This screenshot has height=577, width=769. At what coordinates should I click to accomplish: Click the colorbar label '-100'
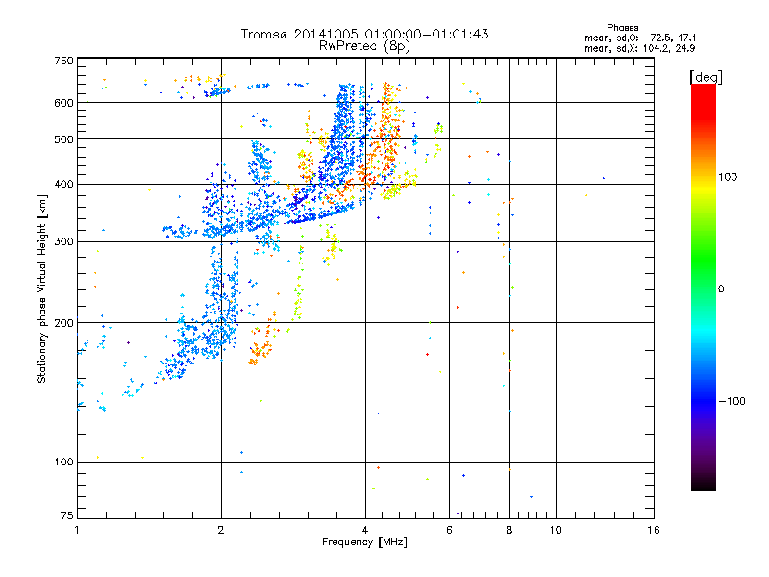732,401
